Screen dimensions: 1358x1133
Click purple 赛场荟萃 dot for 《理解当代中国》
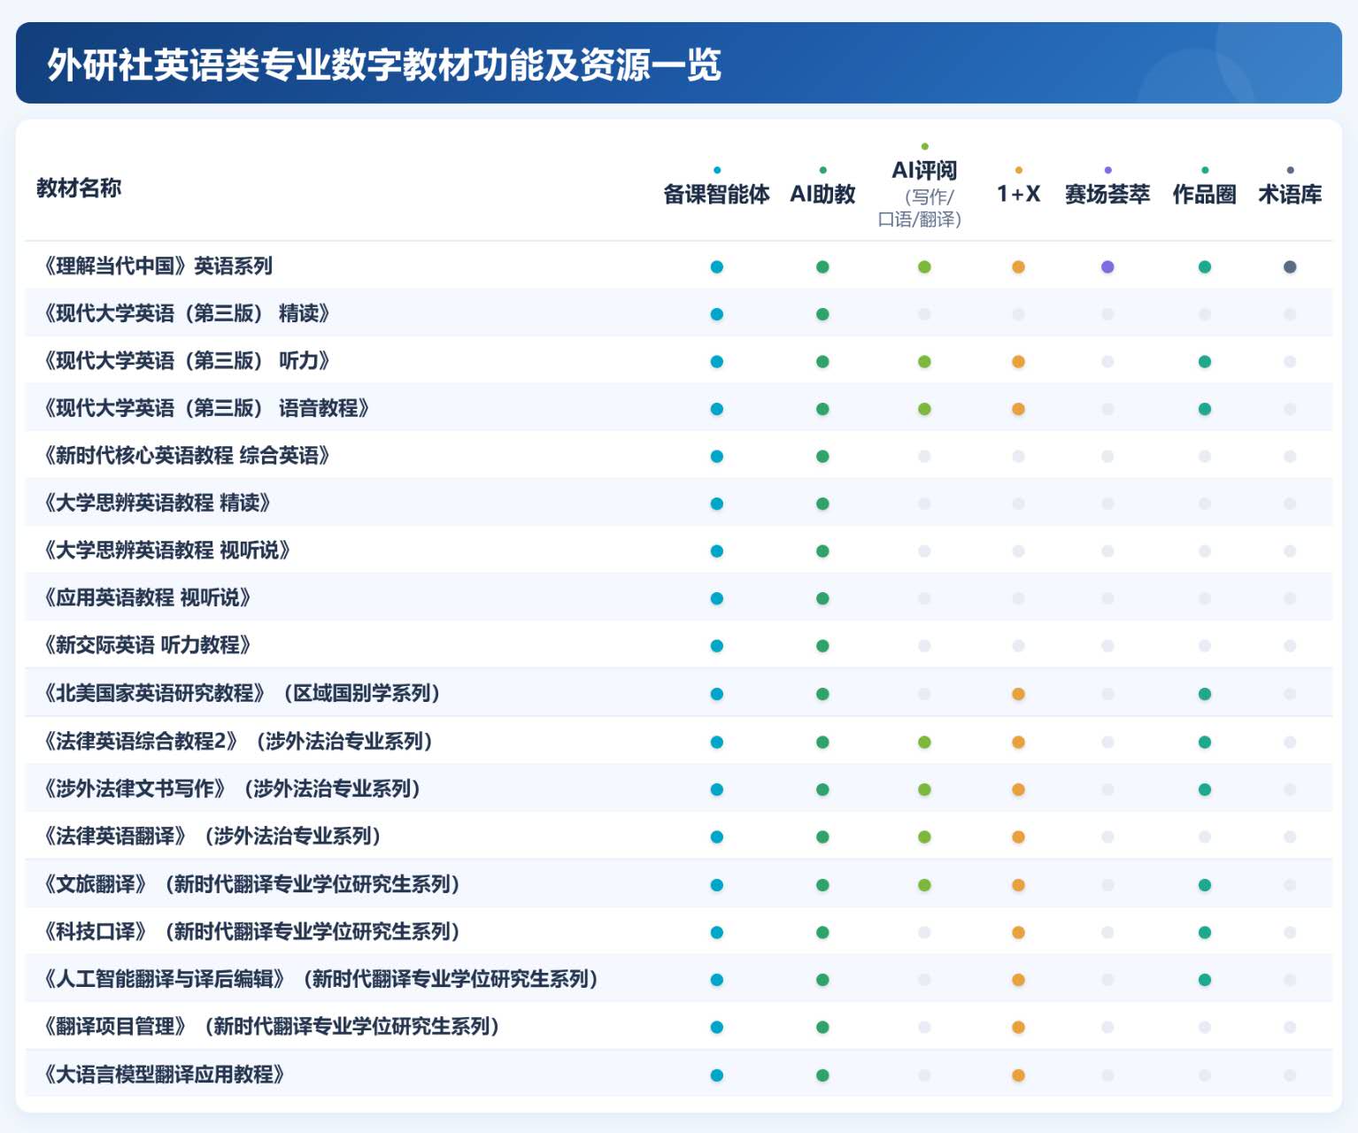1107,266
